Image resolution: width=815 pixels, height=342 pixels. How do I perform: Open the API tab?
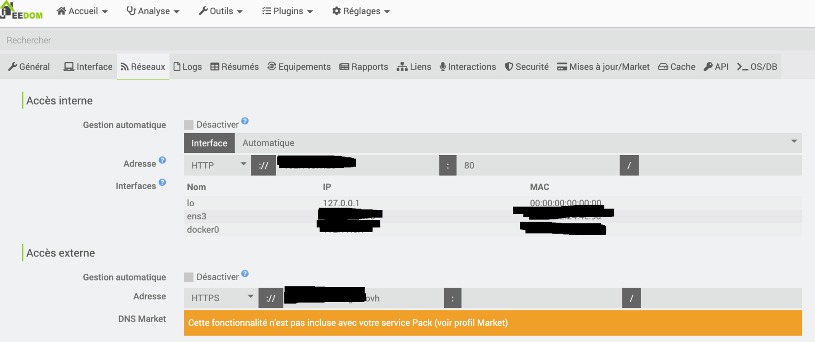(716, 66)
